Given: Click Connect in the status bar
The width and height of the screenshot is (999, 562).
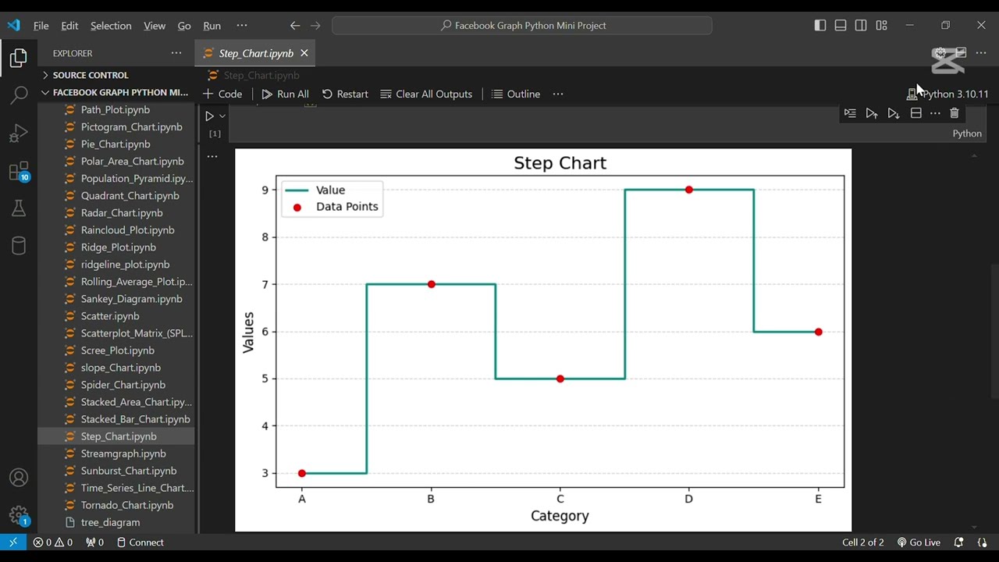Looking at the screenshot, I should (x=140, y=542).
